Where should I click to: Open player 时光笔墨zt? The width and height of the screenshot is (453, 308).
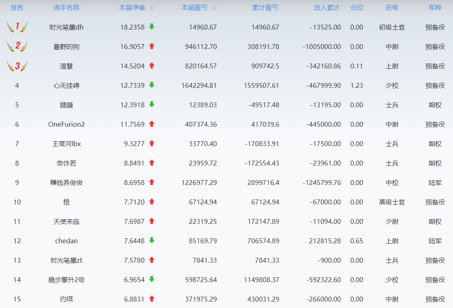click(66, 260)
